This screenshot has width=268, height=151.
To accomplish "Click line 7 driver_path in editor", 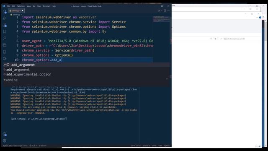I will 88,46.
